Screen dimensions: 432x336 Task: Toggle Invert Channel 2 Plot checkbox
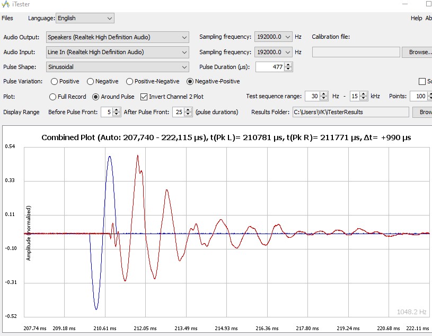pos(172,97)
